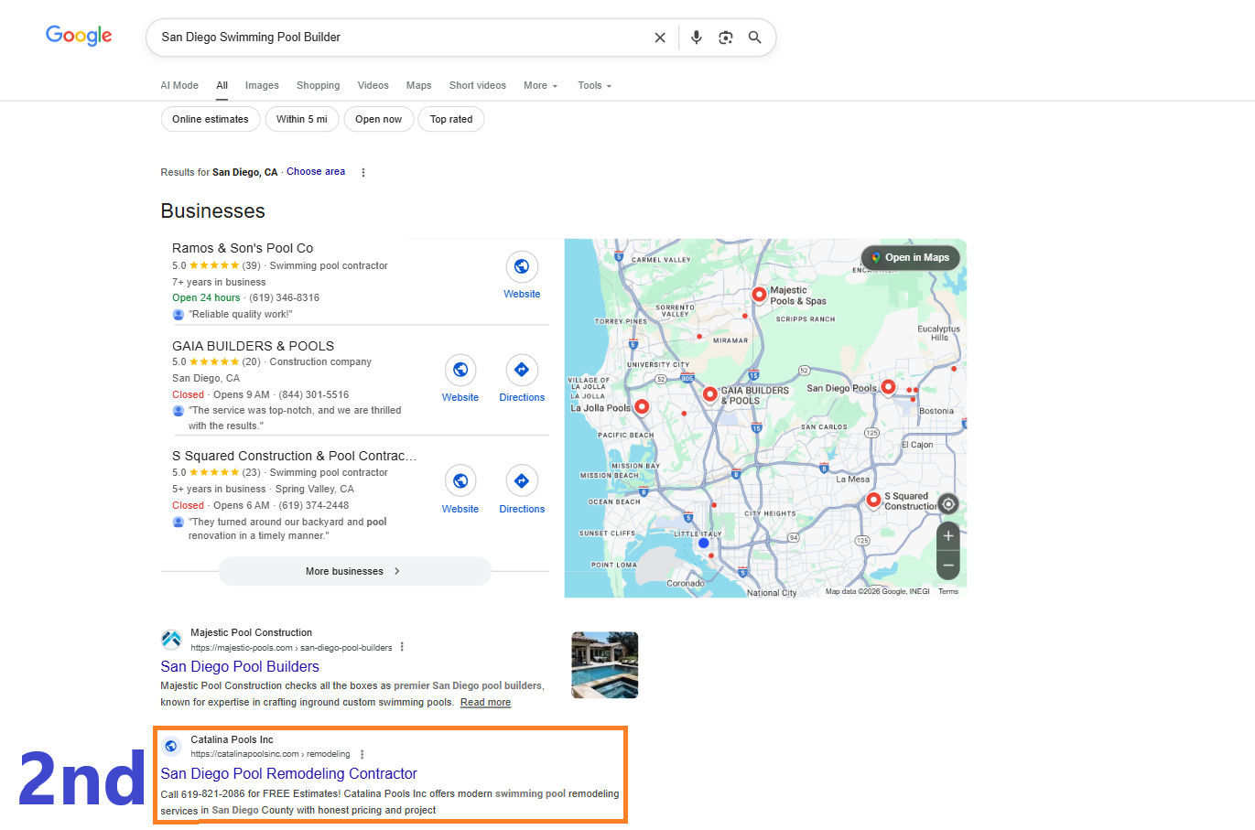Click the pool photo thumbnail

pyautogui.click(x=604, y=664)
